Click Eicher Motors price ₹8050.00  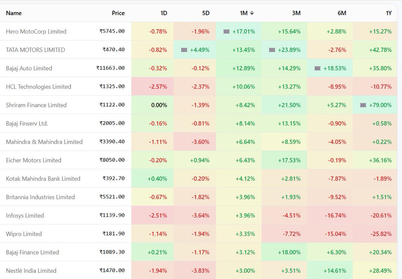point(112,160)
